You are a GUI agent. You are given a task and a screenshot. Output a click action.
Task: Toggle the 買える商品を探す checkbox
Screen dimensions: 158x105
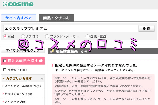(5, 61)
